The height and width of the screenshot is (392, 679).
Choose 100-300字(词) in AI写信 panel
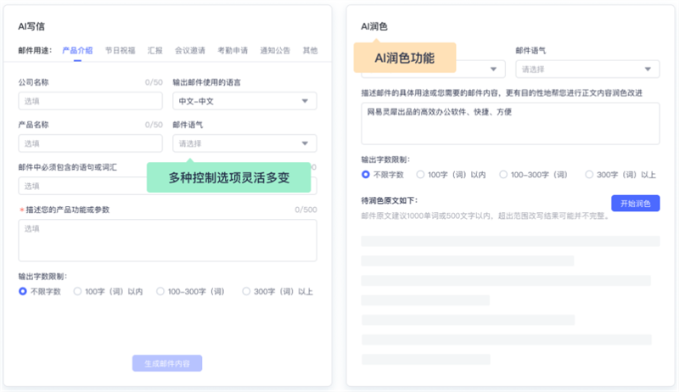tap(190, 292)
